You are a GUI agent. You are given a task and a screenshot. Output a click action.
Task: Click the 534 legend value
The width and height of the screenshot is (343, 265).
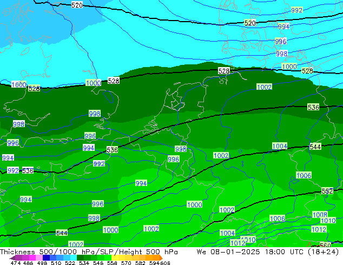[x=84, y=263]
